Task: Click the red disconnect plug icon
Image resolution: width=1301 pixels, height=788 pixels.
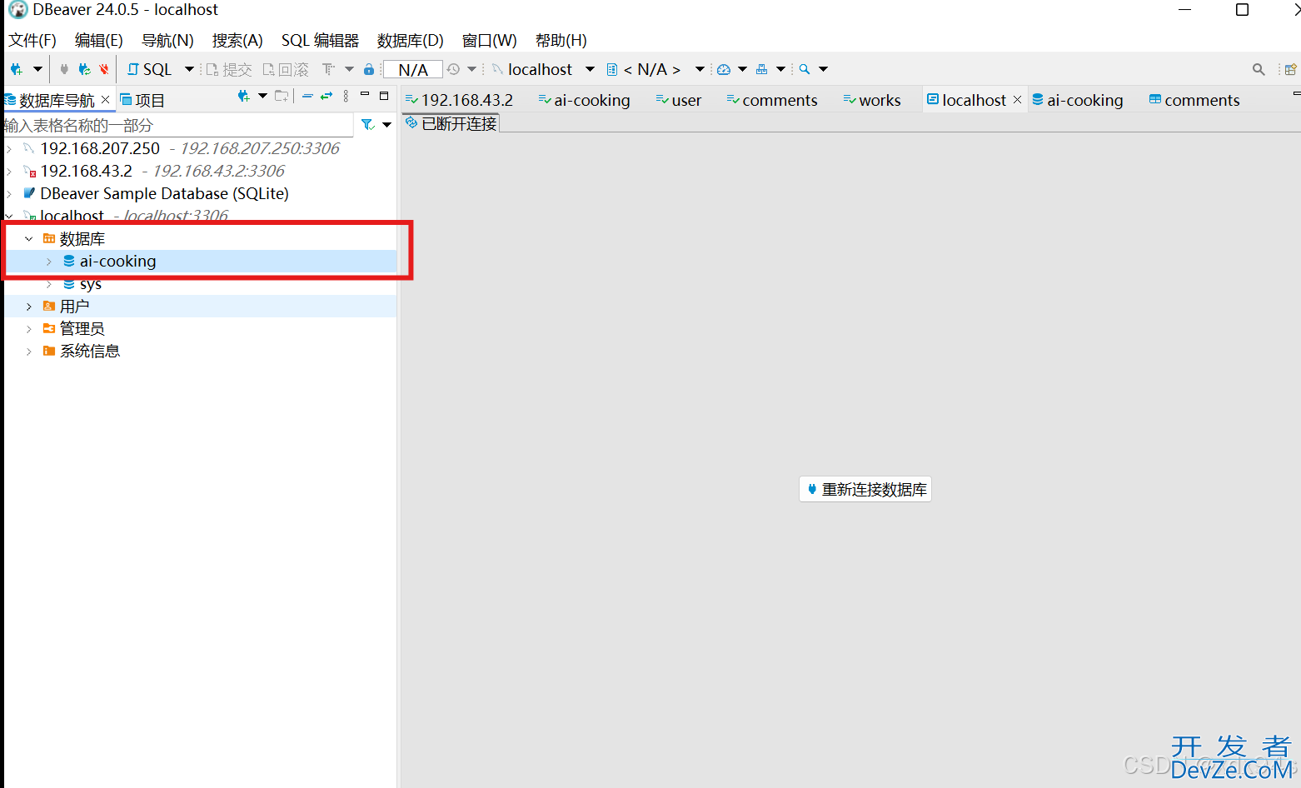Action: click(x=104, y=69)
